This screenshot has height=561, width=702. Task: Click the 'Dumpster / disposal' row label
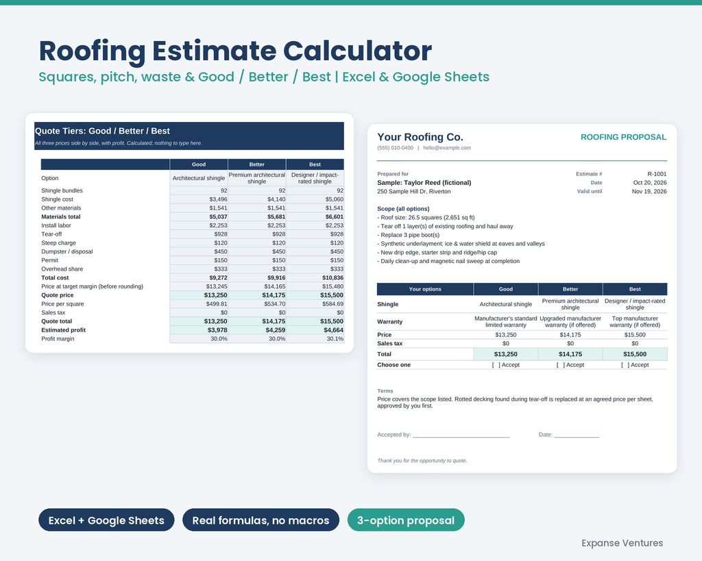pos(67,252)
